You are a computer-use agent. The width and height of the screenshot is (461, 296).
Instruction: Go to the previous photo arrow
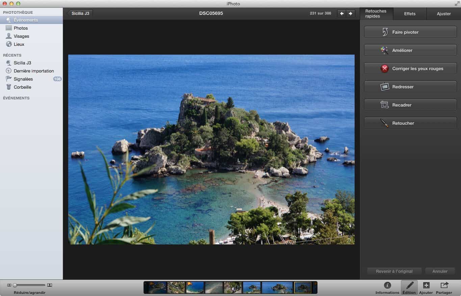coord(342,13)
